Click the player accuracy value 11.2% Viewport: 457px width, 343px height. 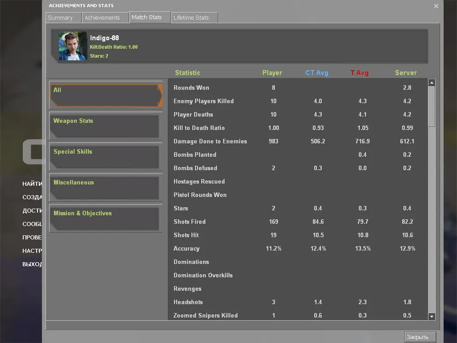point(274,249)
